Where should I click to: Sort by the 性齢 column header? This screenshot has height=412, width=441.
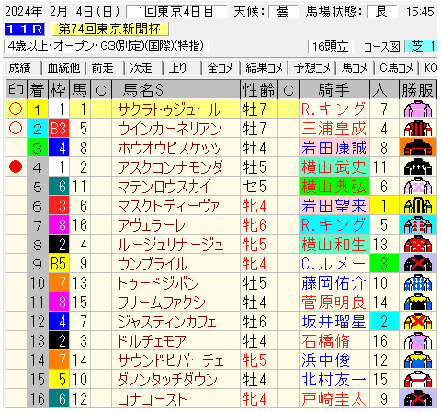point(259,90)
